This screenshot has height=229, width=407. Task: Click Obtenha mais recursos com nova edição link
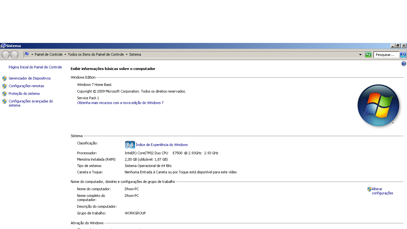click(120, 103)
